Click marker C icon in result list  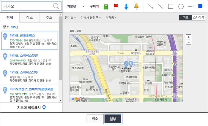pyautogui.click(x=5, y=74)
